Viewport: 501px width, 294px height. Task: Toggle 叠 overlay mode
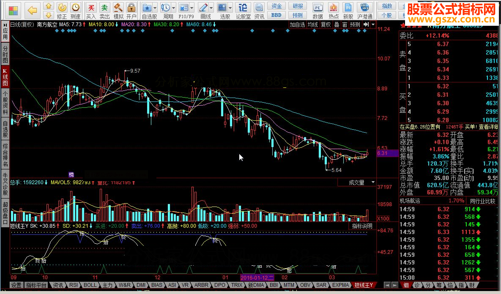point(337,24)
